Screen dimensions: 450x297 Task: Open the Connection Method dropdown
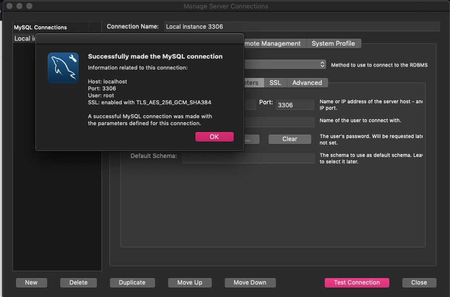tap(285, 64)
